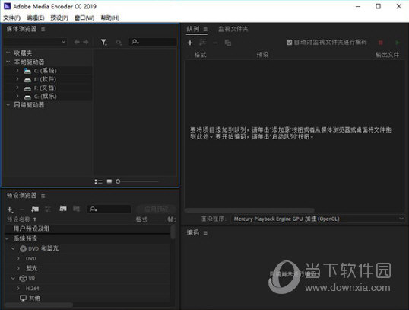Click the green start queue button
The image size is (409, 310).
398,43
